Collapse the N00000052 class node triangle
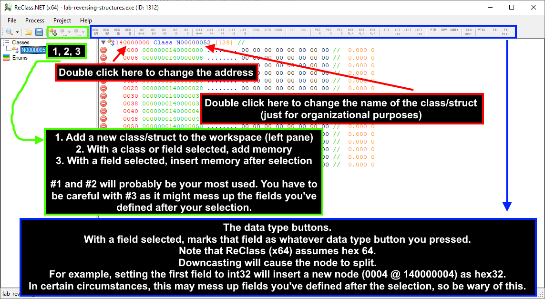Screen dimensions: 545x299 click(103, 42)
